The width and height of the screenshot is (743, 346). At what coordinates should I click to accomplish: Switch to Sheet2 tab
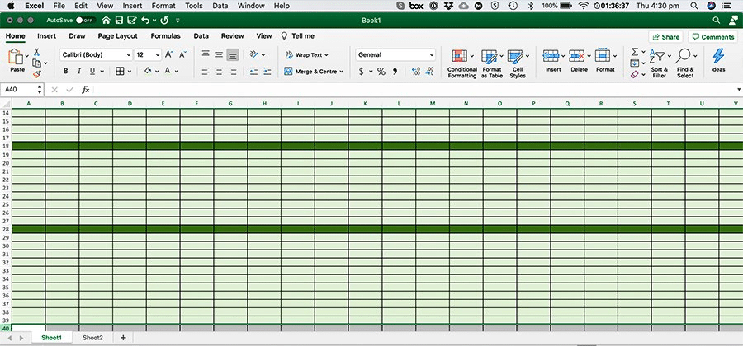click(x=92, y=338)
